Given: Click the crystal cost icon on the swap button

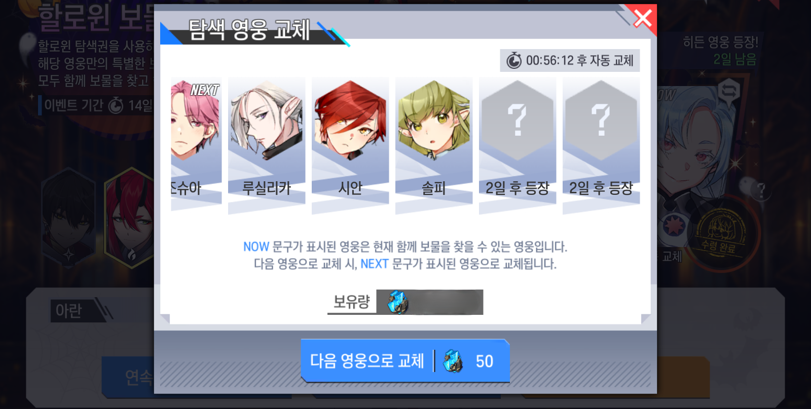Looking at the screenshot, I should [x=453, y=361].
